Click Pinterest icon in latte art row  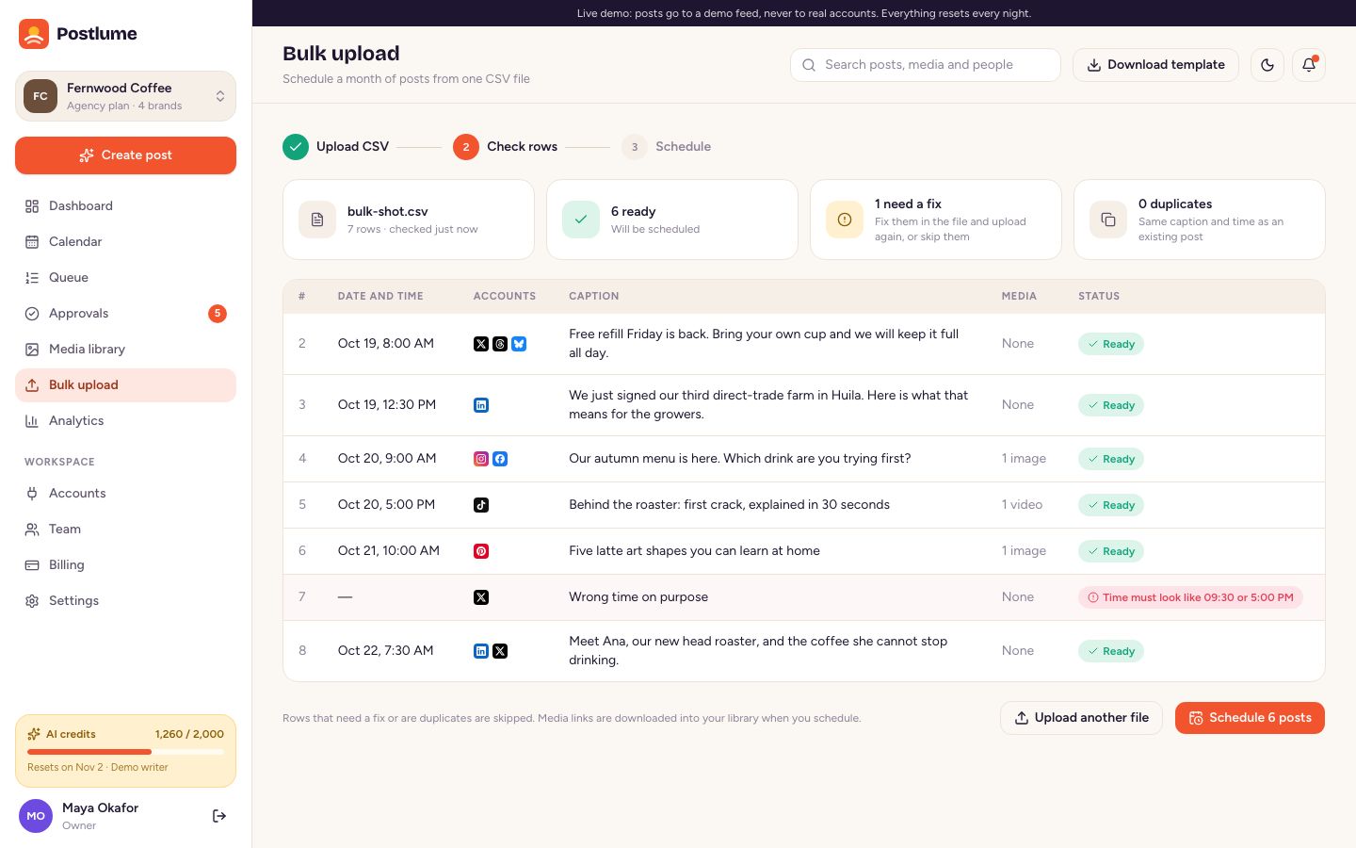pyautogui.click(x=481, y=551)
